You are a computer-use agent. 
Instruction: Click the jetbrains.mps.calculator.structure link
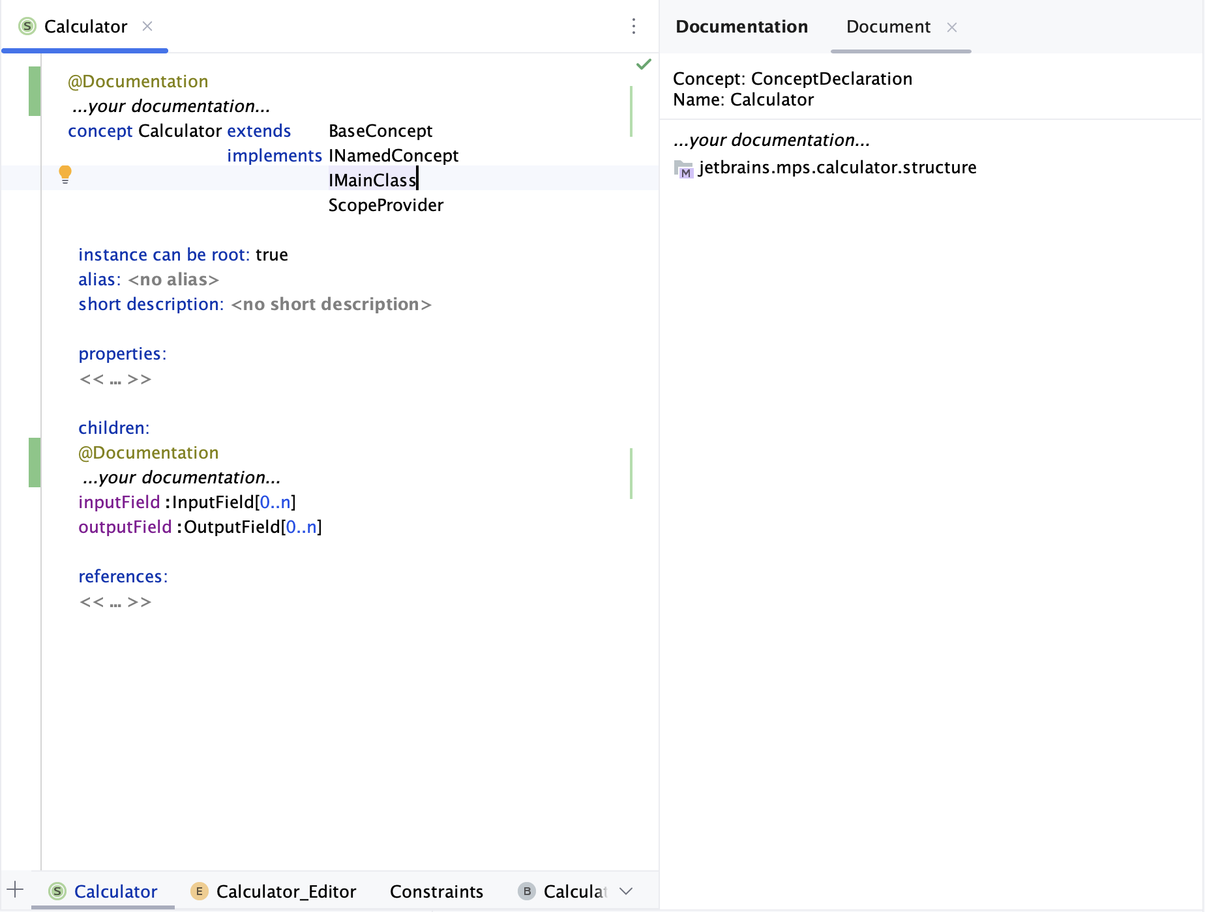pos(837,167)
